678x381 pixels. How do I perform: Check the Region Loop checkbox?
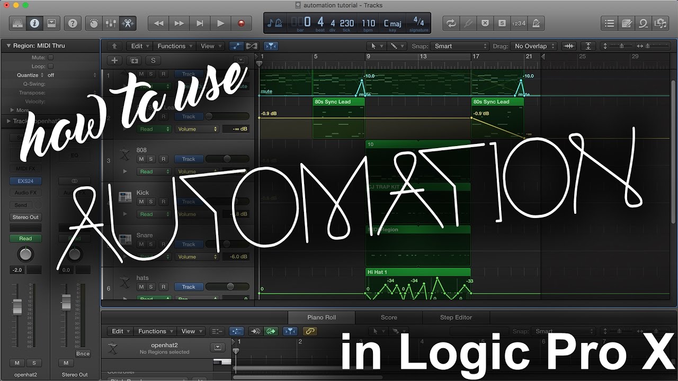coord(51,66)
